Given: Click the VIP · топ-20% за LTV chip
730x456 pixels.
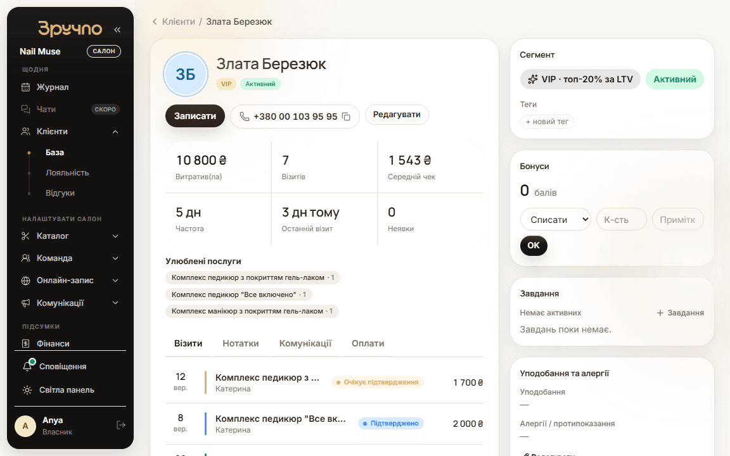Looking at the screenshot, I should pyautogui.click(x=580, y=79).
